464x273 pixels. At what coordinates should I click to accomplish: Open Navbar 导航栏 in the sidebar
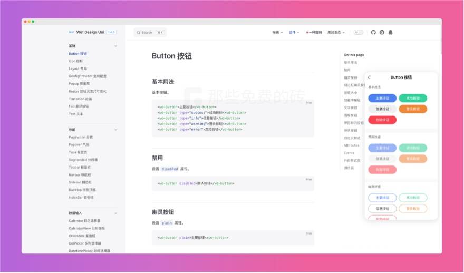pos(80,175)
